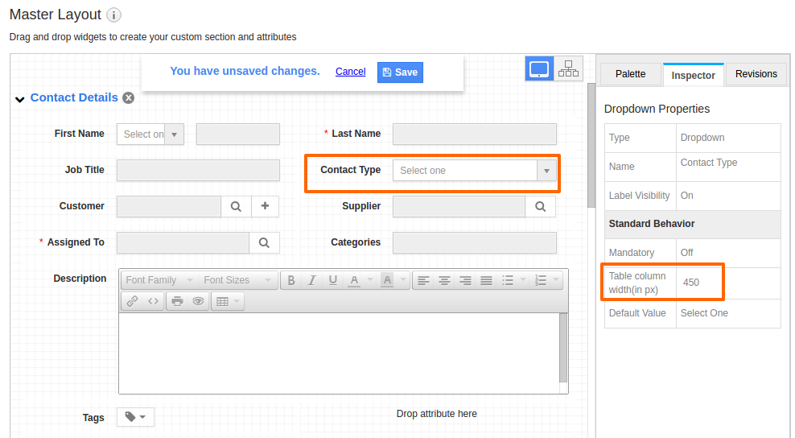Click the print icon in Description toolbar
795x438 pixels.
[x=177, y=301]
